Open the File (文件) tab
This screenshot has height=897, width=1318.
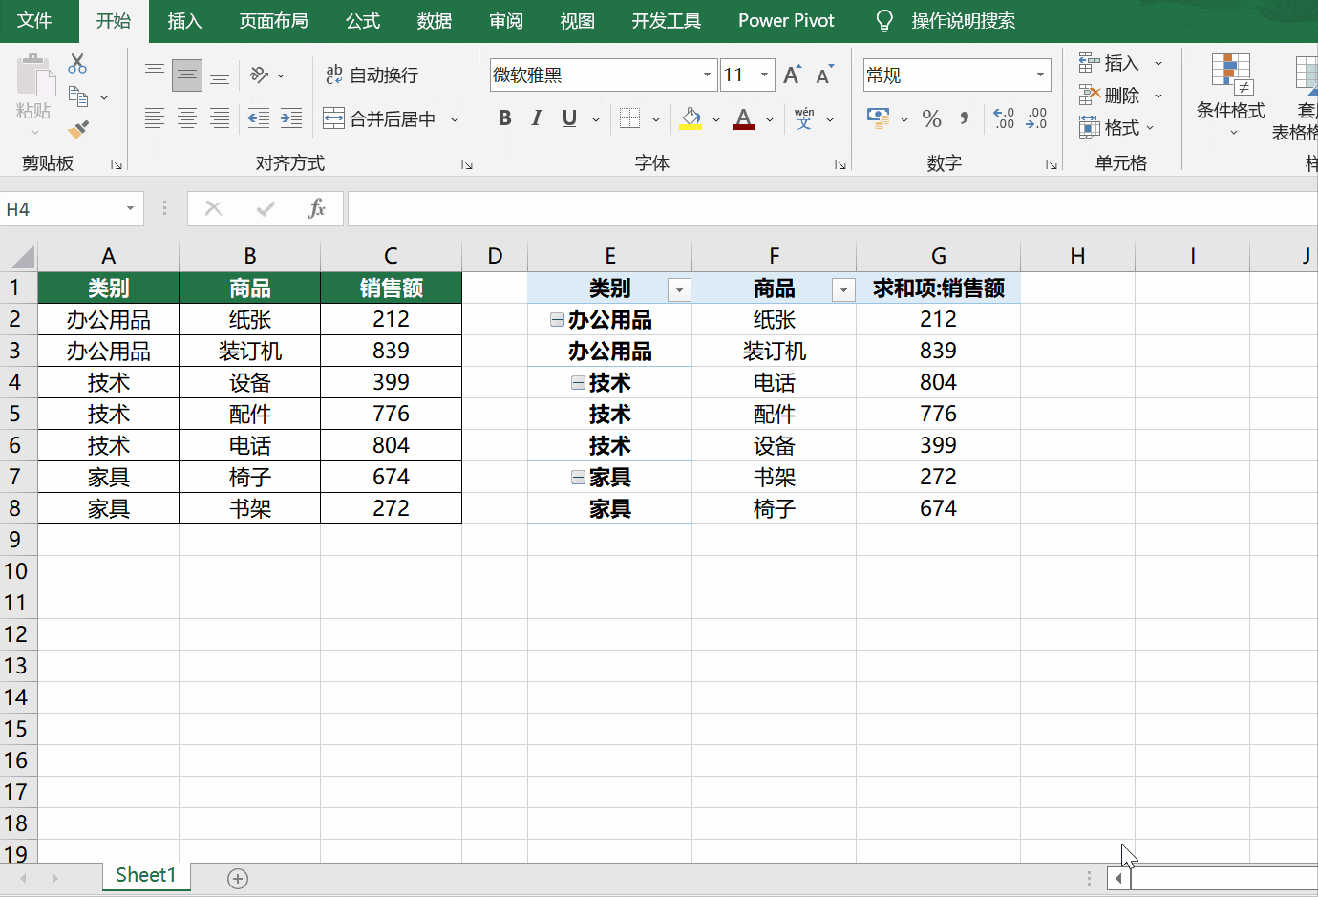pyautogui.click(x=34, y=21)
